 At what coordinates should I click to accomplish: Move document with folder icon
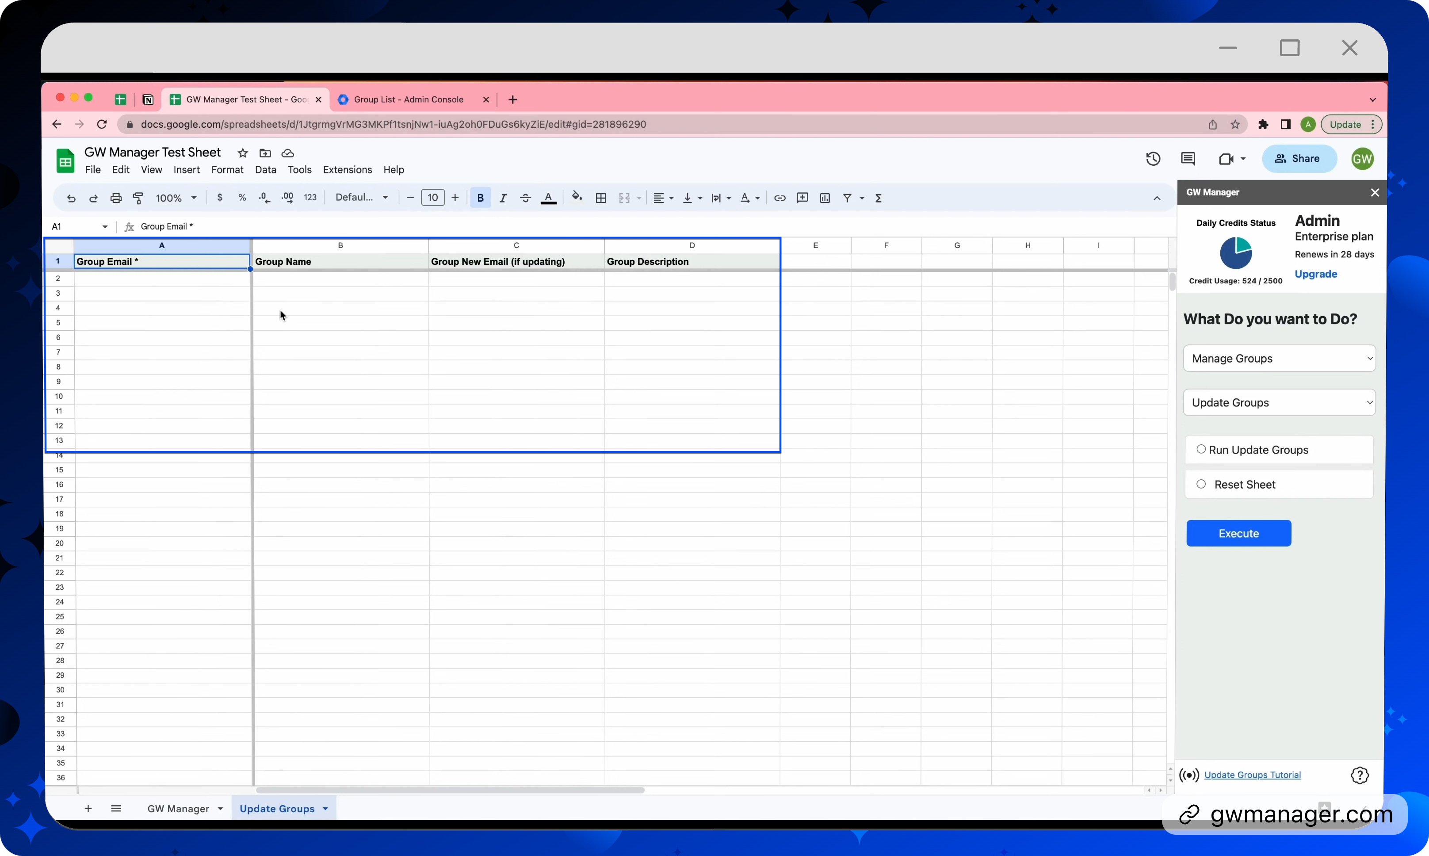point(265,153)
